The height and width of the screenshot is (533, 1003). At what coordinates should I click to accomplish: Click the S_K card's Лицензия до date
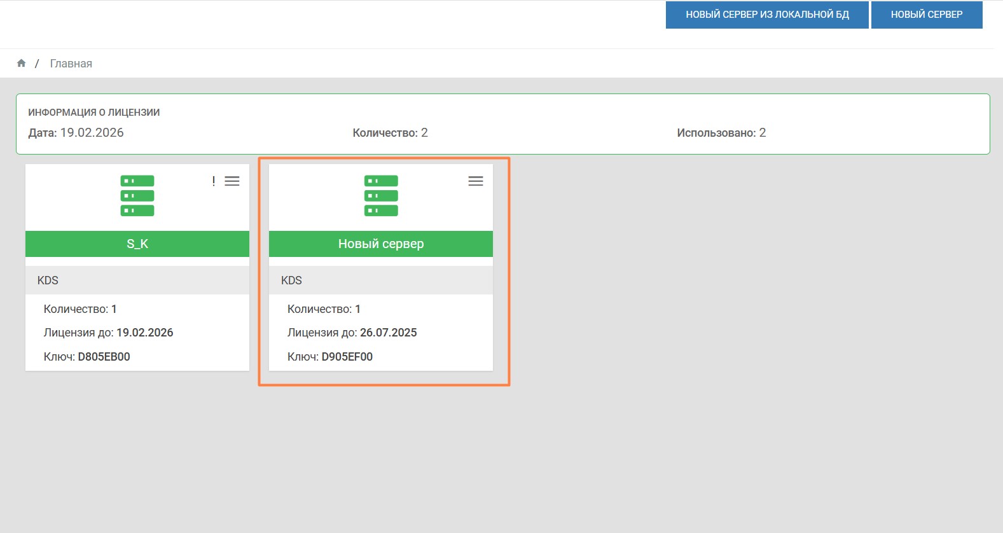pos(144,333)
